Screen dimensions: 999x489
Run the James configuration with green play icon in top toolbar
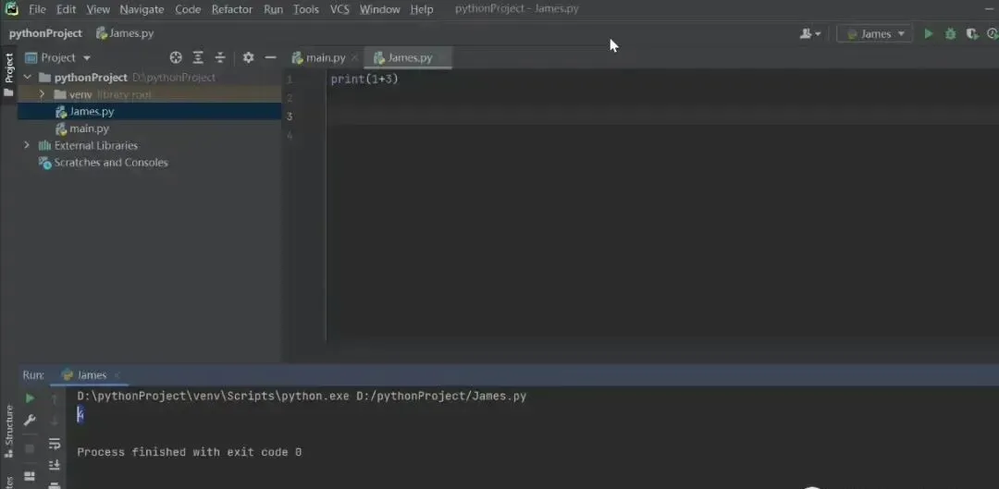929,34
